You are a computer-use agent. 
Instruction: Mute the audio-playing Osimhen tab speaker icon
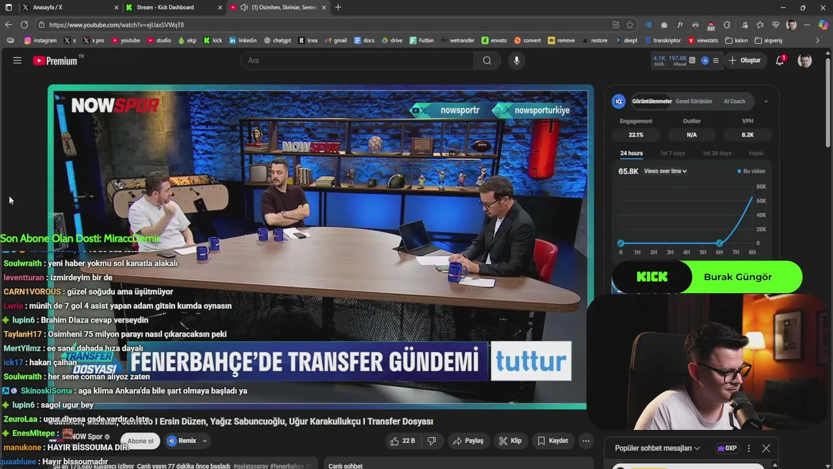pos(244,7)
